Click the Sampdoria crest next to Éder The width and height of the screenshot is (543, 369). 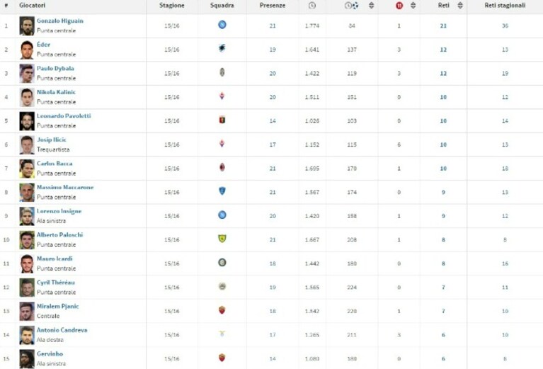(222, 48)
